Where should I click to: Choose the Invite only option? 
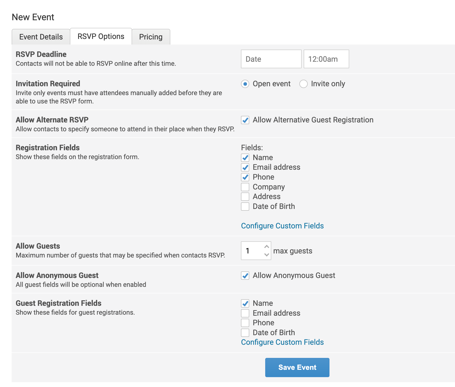[x=303, y=84]
